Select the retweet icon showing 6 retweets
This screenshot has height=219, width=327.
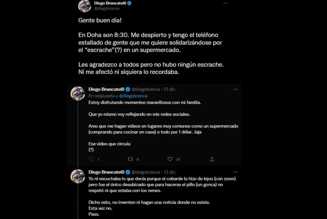[131, 159]
